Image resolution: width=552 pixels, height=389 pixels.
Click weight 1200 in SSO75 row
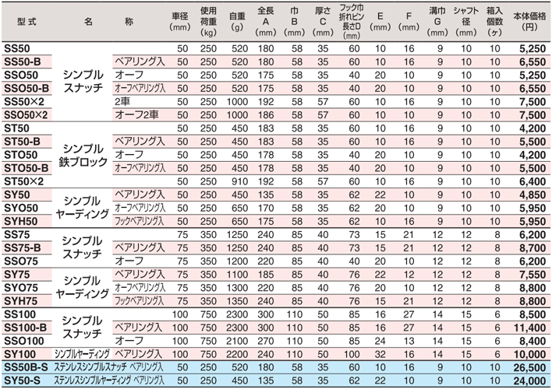click(237, 261)
